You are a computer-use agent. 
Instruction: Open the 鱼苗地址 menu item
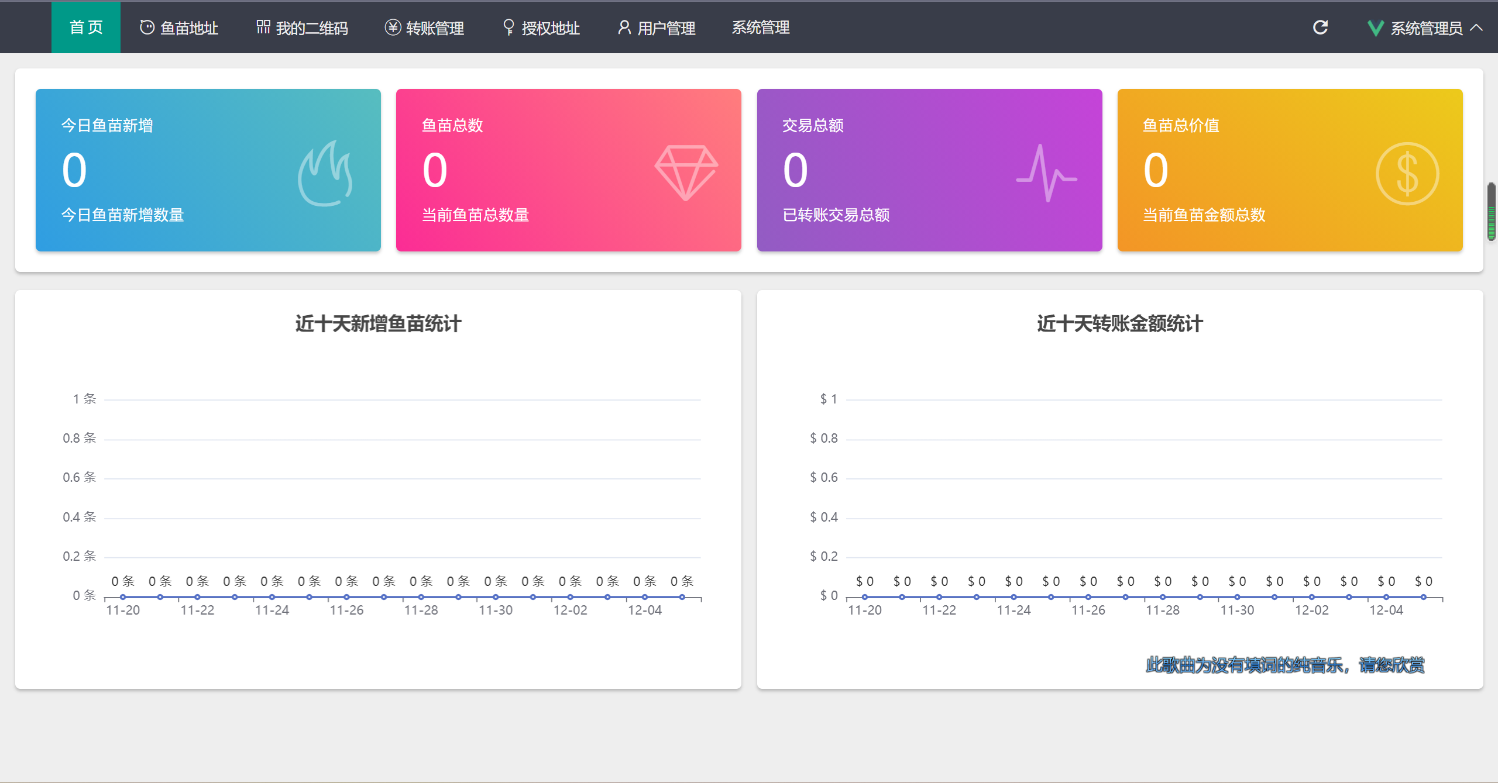pyautogui.click(x=179, y=27)
